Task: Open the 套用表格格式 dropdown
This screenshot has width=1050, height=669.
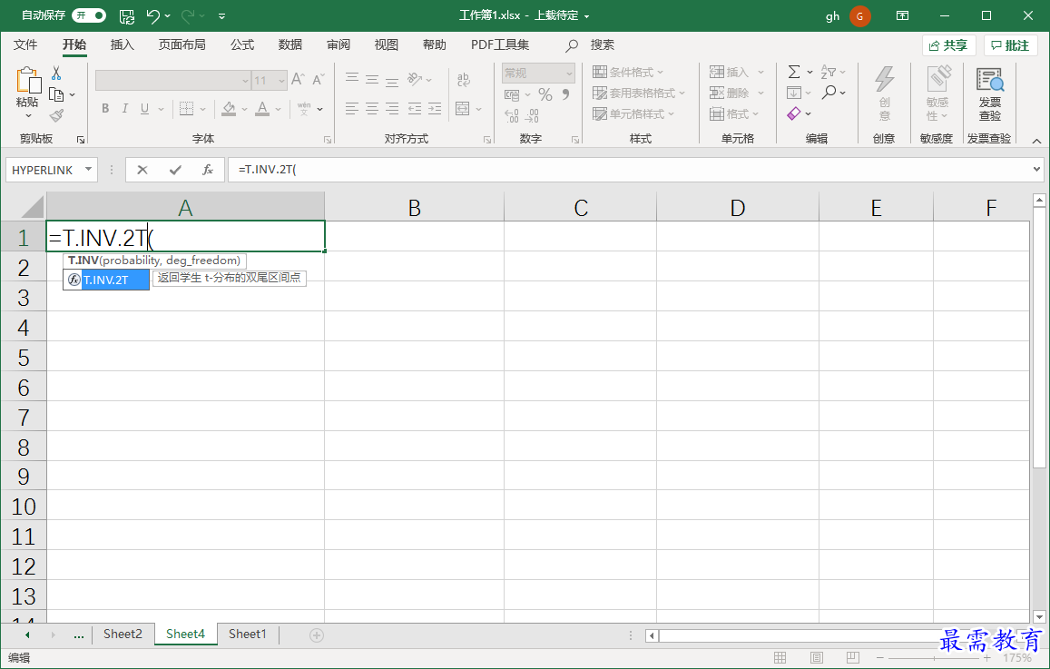Action: (639, 93)
